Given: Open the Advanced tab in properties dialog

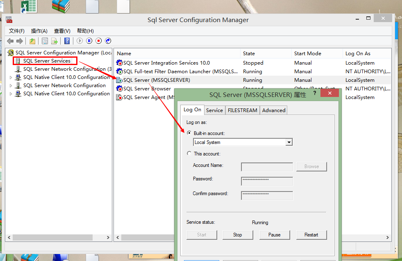Looking at the screenshot, I should (273, 110).
